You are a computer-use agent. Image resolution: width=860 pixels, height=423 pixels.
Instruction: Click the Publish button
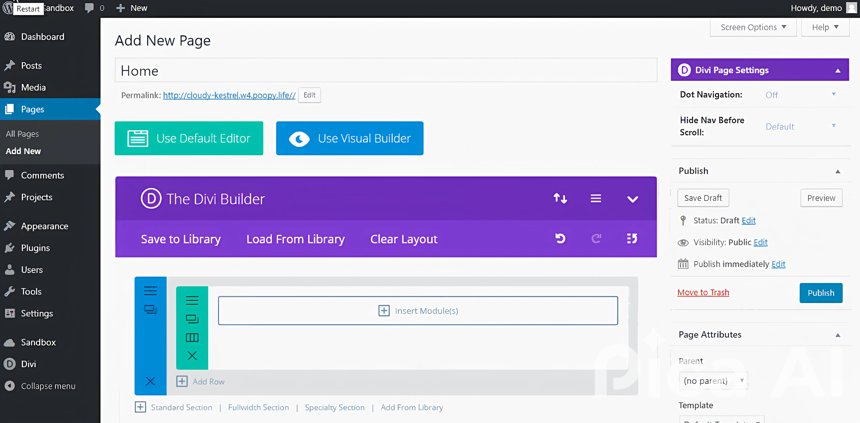(x=821, y=293)
